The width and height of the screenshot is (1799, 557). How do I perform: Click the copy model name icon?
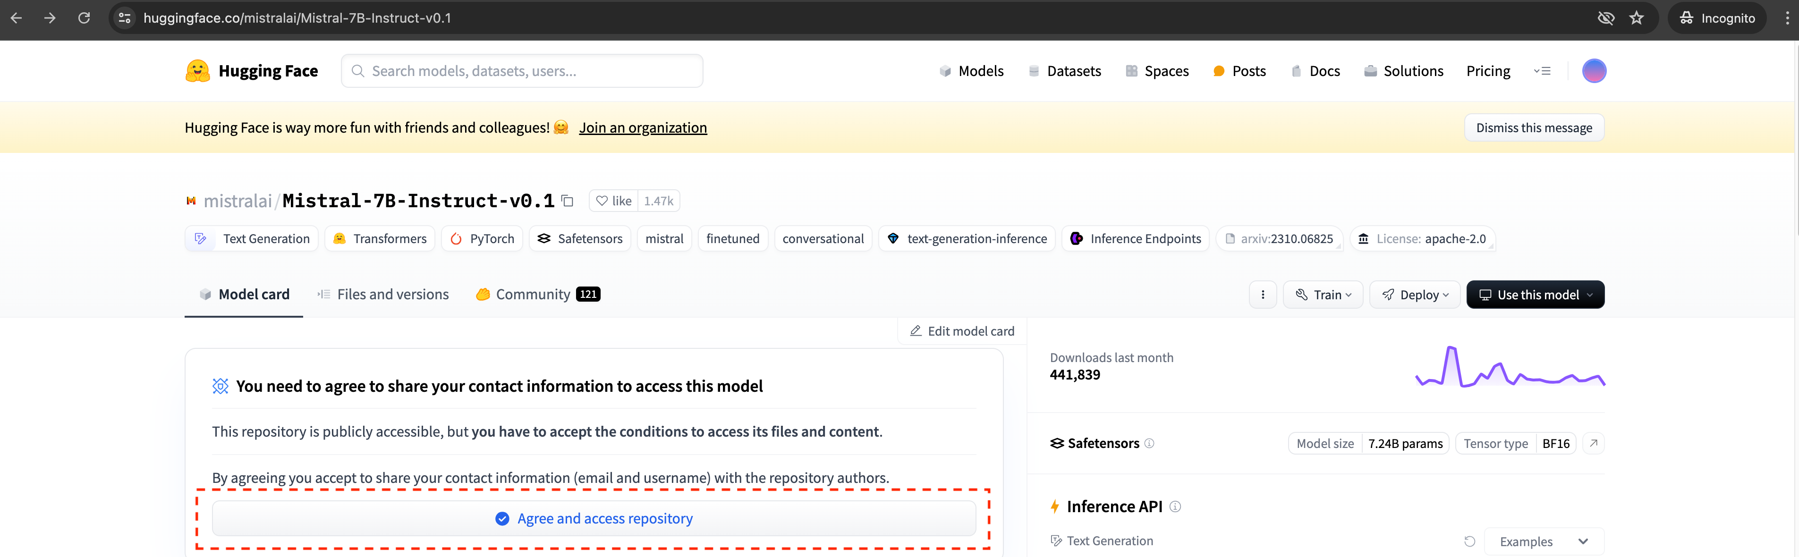pyautogui.click(x=567, y=200)
